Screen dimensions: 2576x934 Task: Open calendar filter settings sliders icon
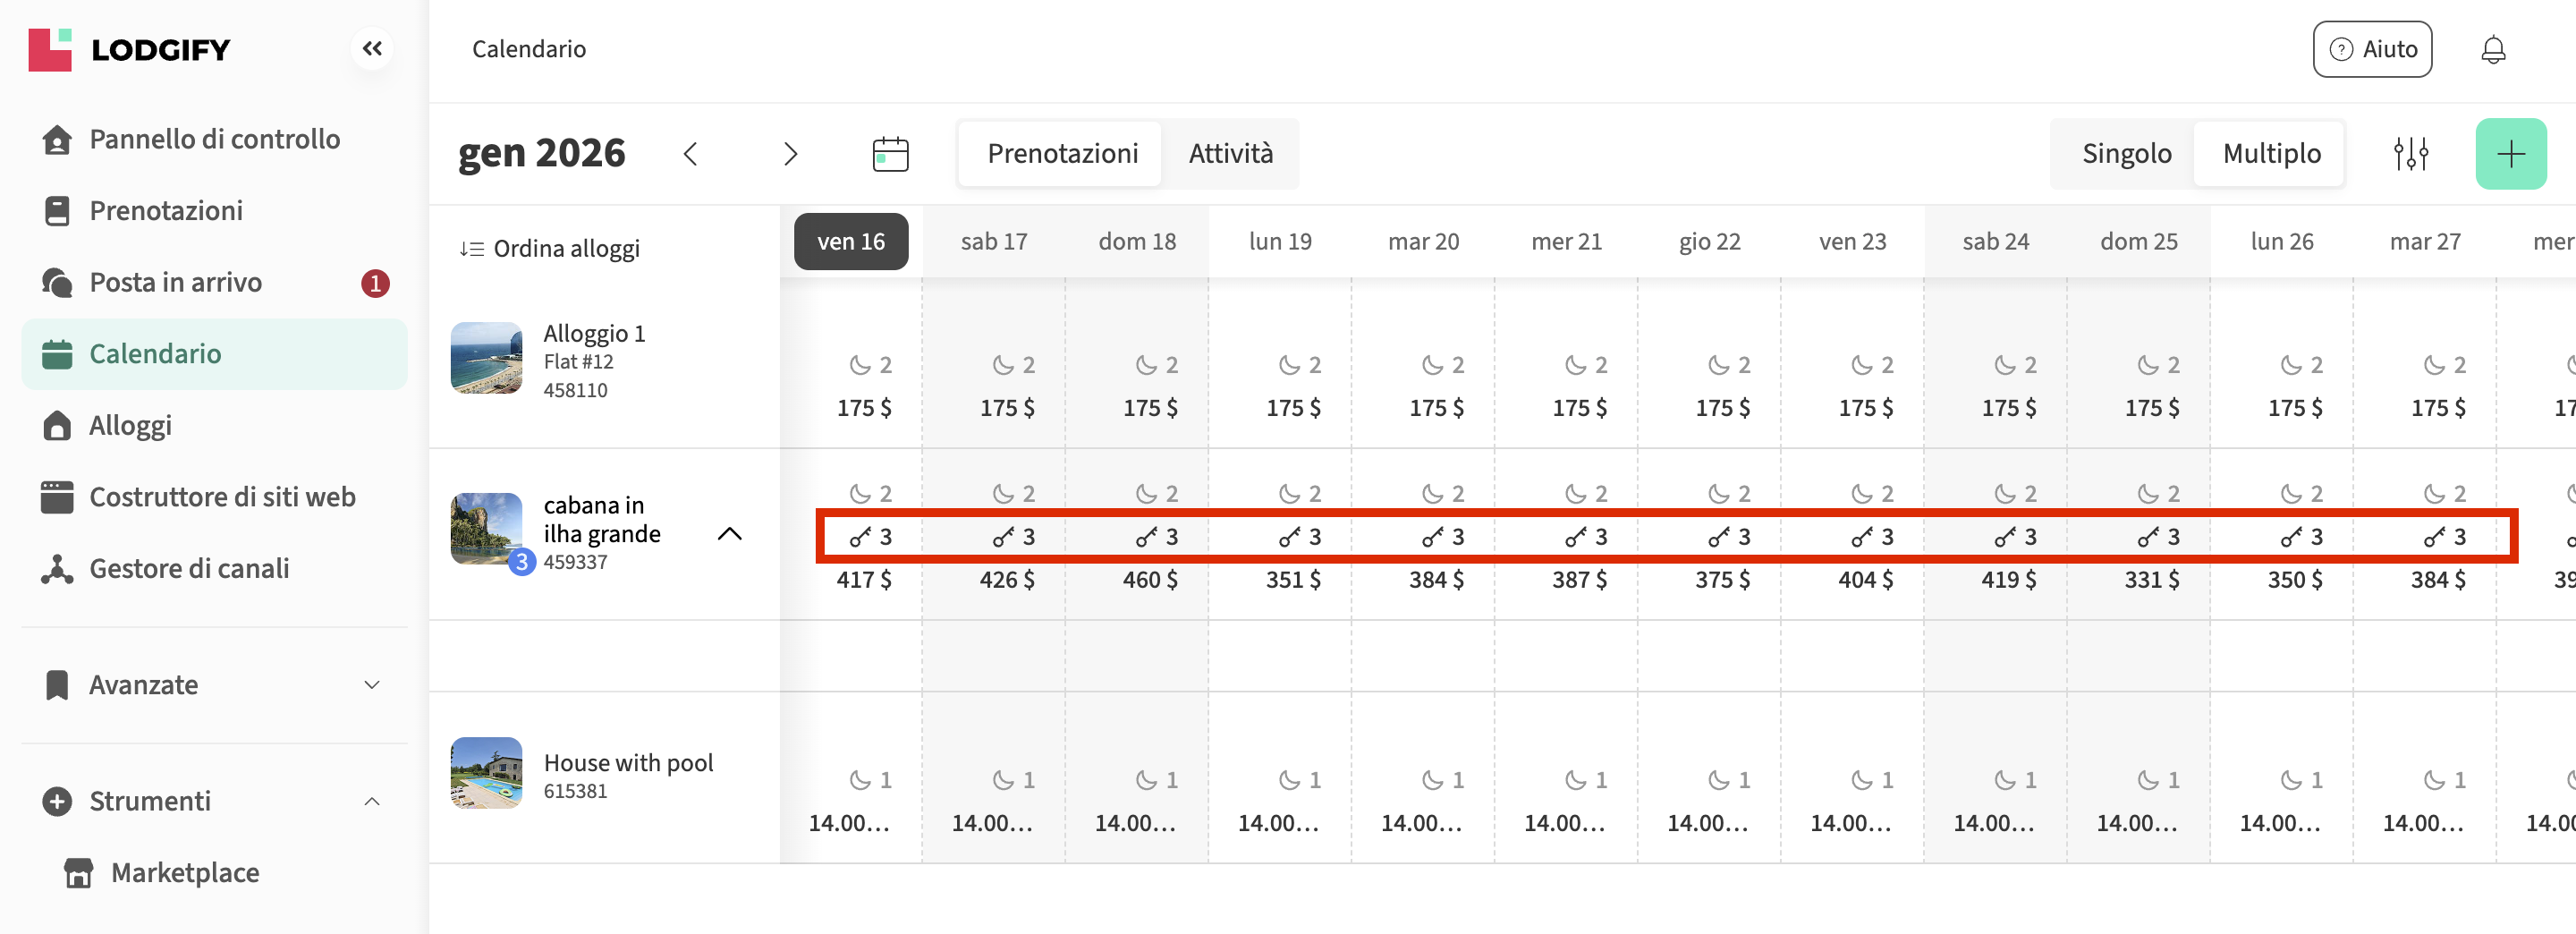click(2410, 154)
